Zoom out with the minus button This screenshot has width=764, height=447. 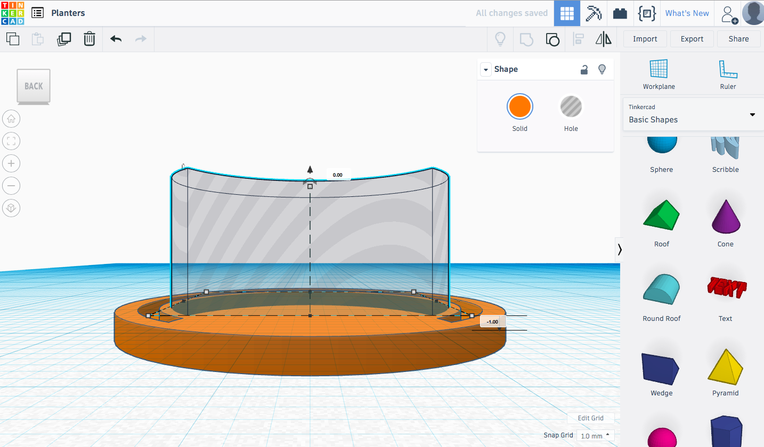point(11,186)
